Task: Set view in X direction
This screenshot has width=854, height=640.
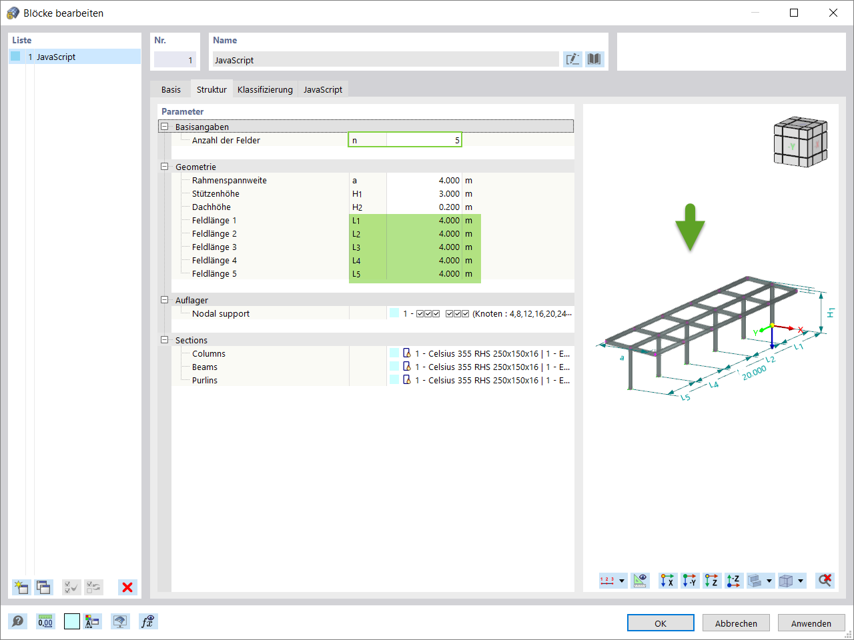Action: 668,581
